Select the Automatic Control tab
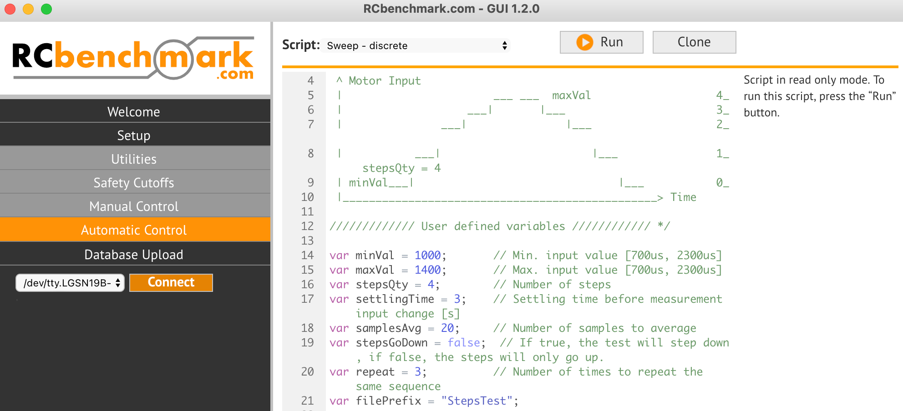 click(x=134, y=230)
